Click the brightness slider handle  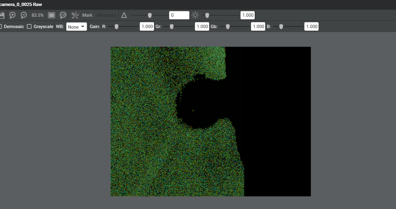pyautogui.click(x=207, y=15)
